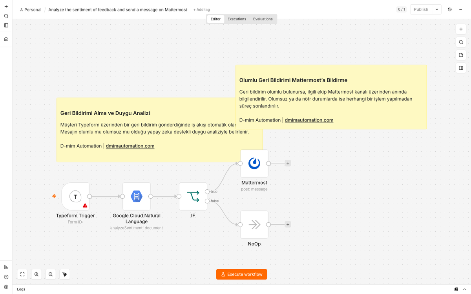Select the NoOp node

click(254, 225)
